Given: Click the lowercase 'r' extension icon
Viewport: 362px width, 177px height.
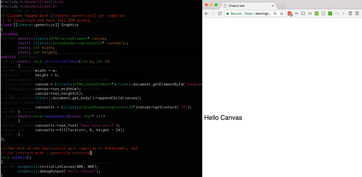Looking at the screenshot, I should coord(344,13).
